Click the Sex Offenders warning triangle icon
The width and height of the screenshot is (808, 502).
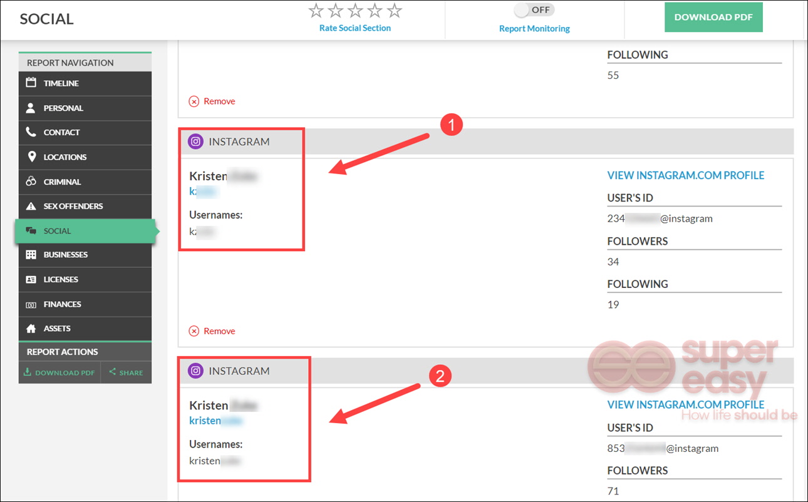(x=31, y=206)
